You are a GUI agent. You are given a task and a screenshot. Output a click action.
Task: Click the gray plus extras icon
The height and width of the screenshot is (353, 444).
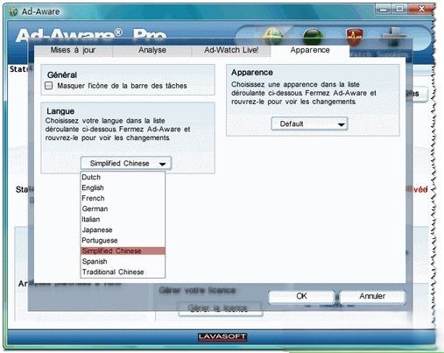click(394, 37)
